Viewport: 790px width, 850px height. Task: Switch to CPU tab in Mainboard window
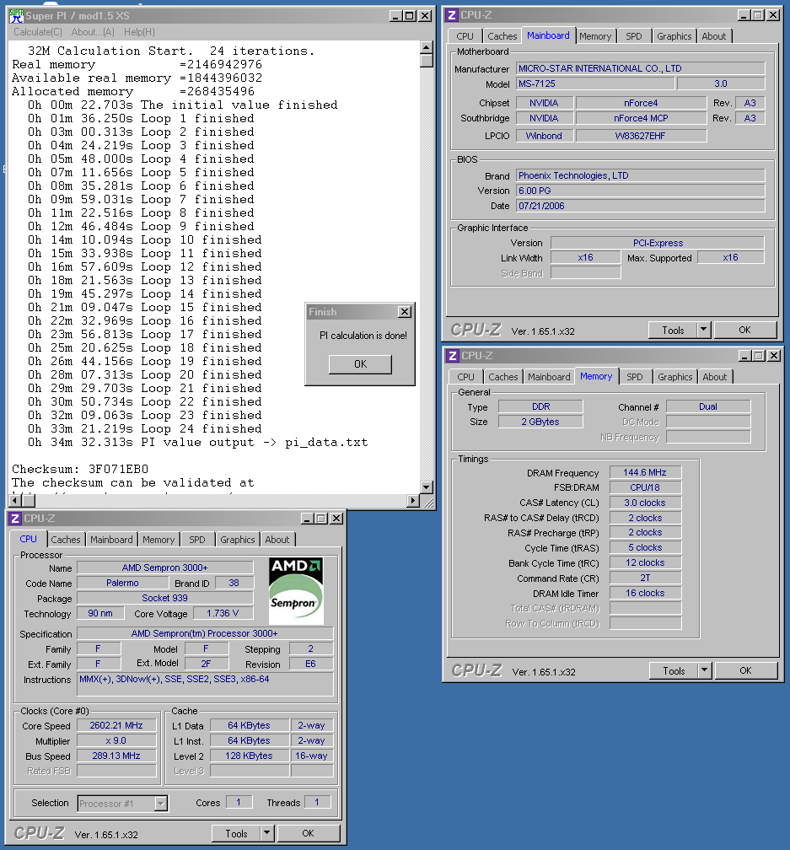(x=465, y=36)
